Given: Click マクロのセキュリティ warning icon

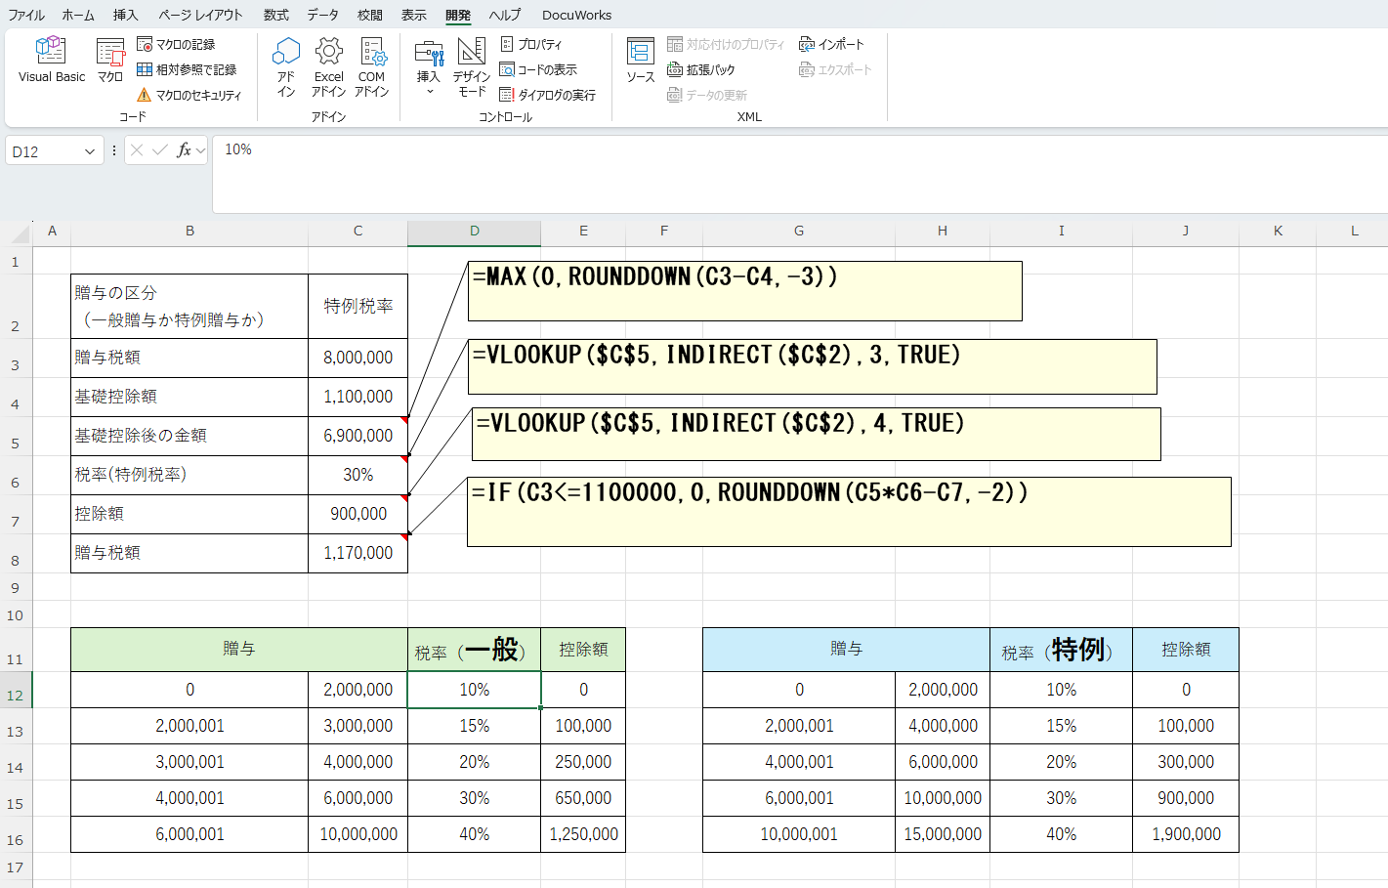Looking at the screenshot, I should (x=145, y=95).
